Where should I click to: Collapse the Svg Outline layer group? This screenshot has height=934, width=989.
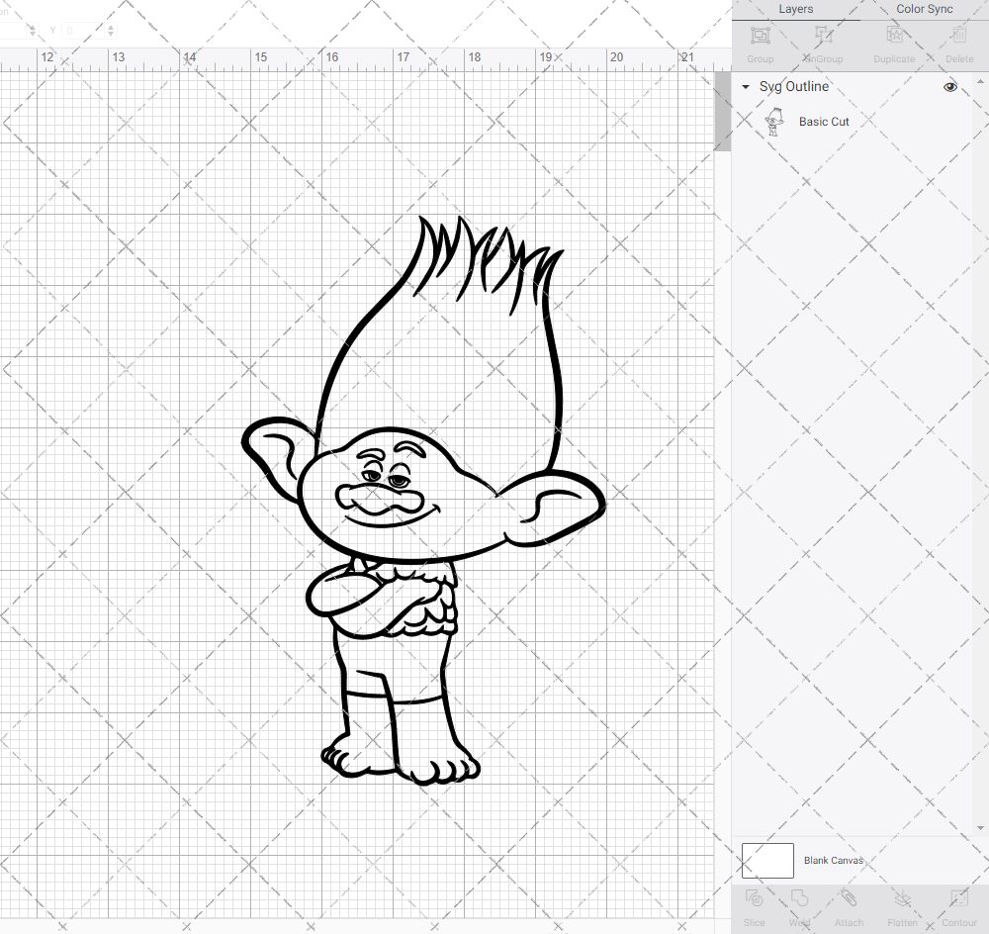click(x=745, y=87)
